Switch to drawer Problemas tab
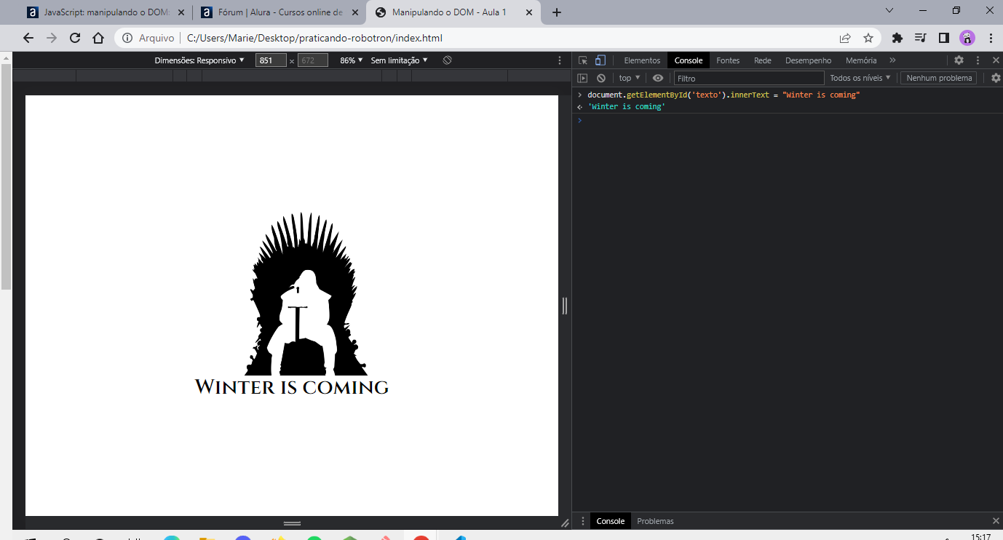Screen dimensions: 1003x540 click(x=656, y=521)
